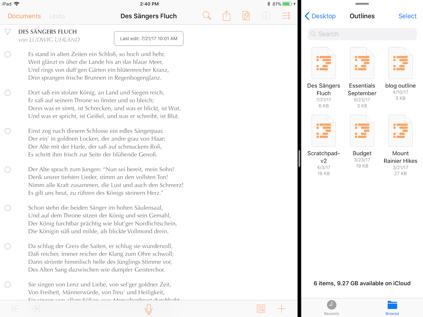423x317 pixels.
Task: Open Mount Rainier Hikes outline file
Action: tap(400, 131)
